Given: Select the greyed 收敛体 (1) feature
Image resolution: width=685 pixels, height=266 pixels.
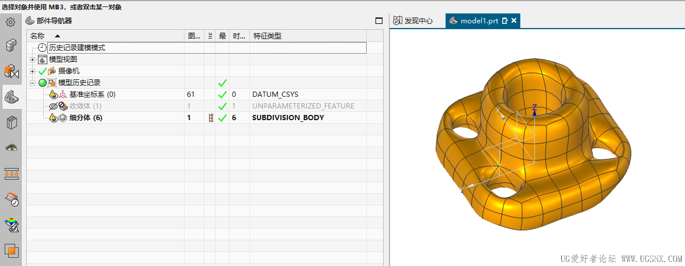Looking at the screenshot, I should pyautogui.click(x=85, y=106).
